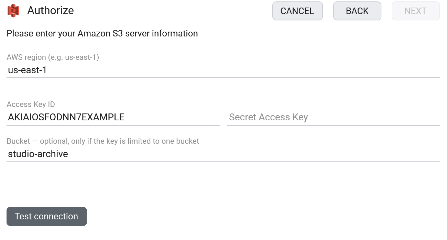Place cursor in the AKIAIOSFODNN7EXAMPLE key text
This screenshot has height=240, width=447.
click(66, 117)
